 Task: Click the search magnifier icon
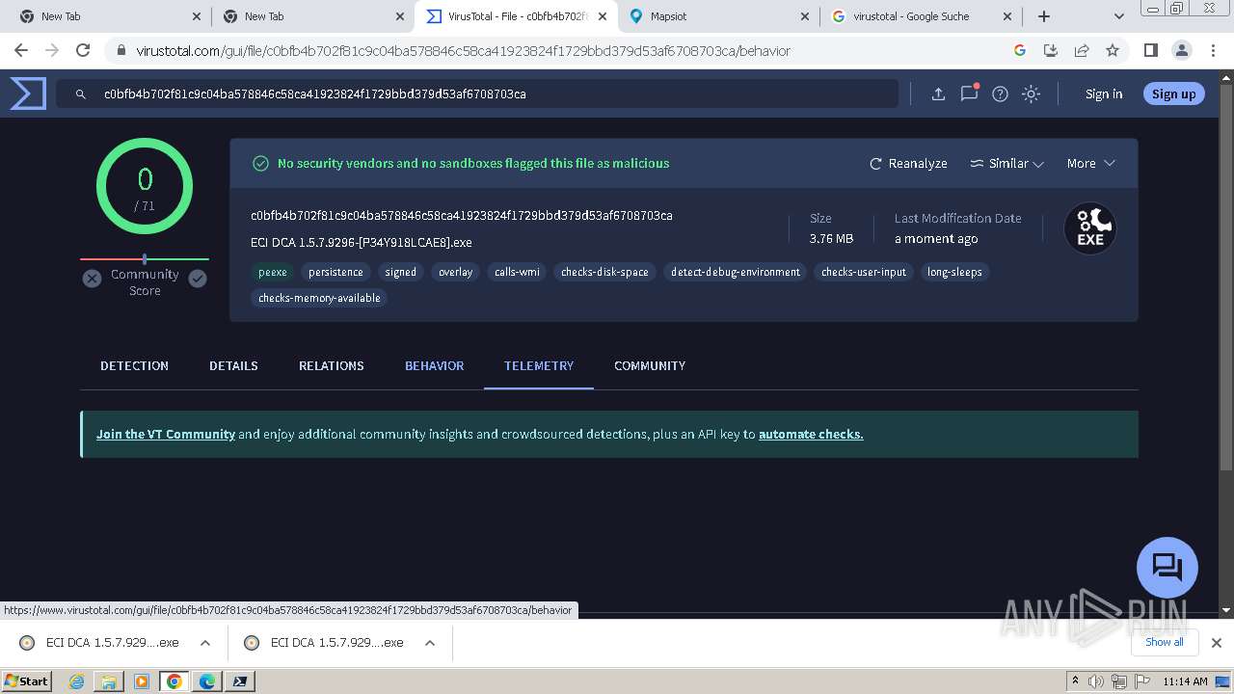81,93
